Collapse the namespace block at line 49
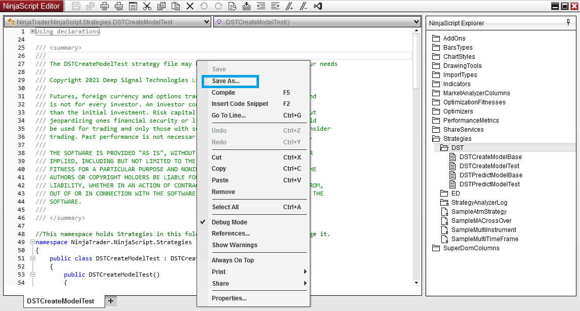Viewport: 580px width, 311px height. coord(33,242)
